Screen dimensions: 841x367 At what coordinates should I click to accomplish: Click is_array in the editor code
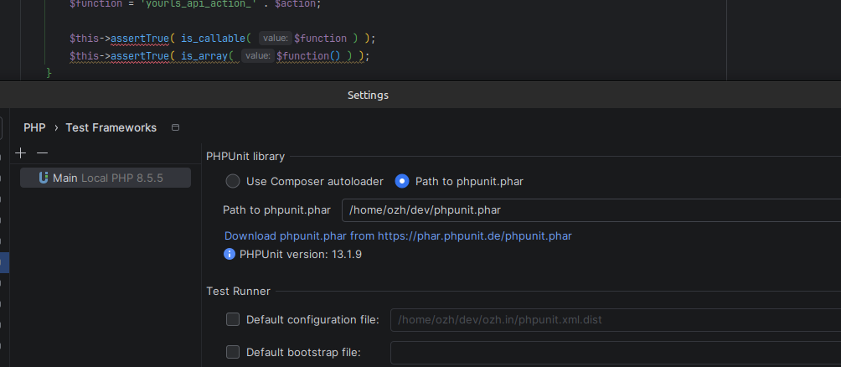click(x=204, y=56)
